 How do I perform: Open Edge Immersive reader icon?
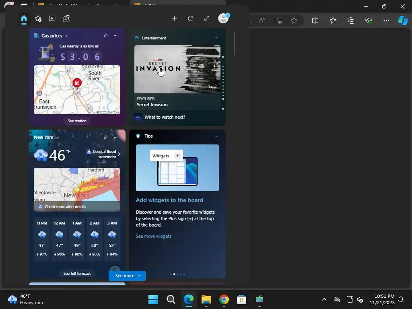point(278,21)
